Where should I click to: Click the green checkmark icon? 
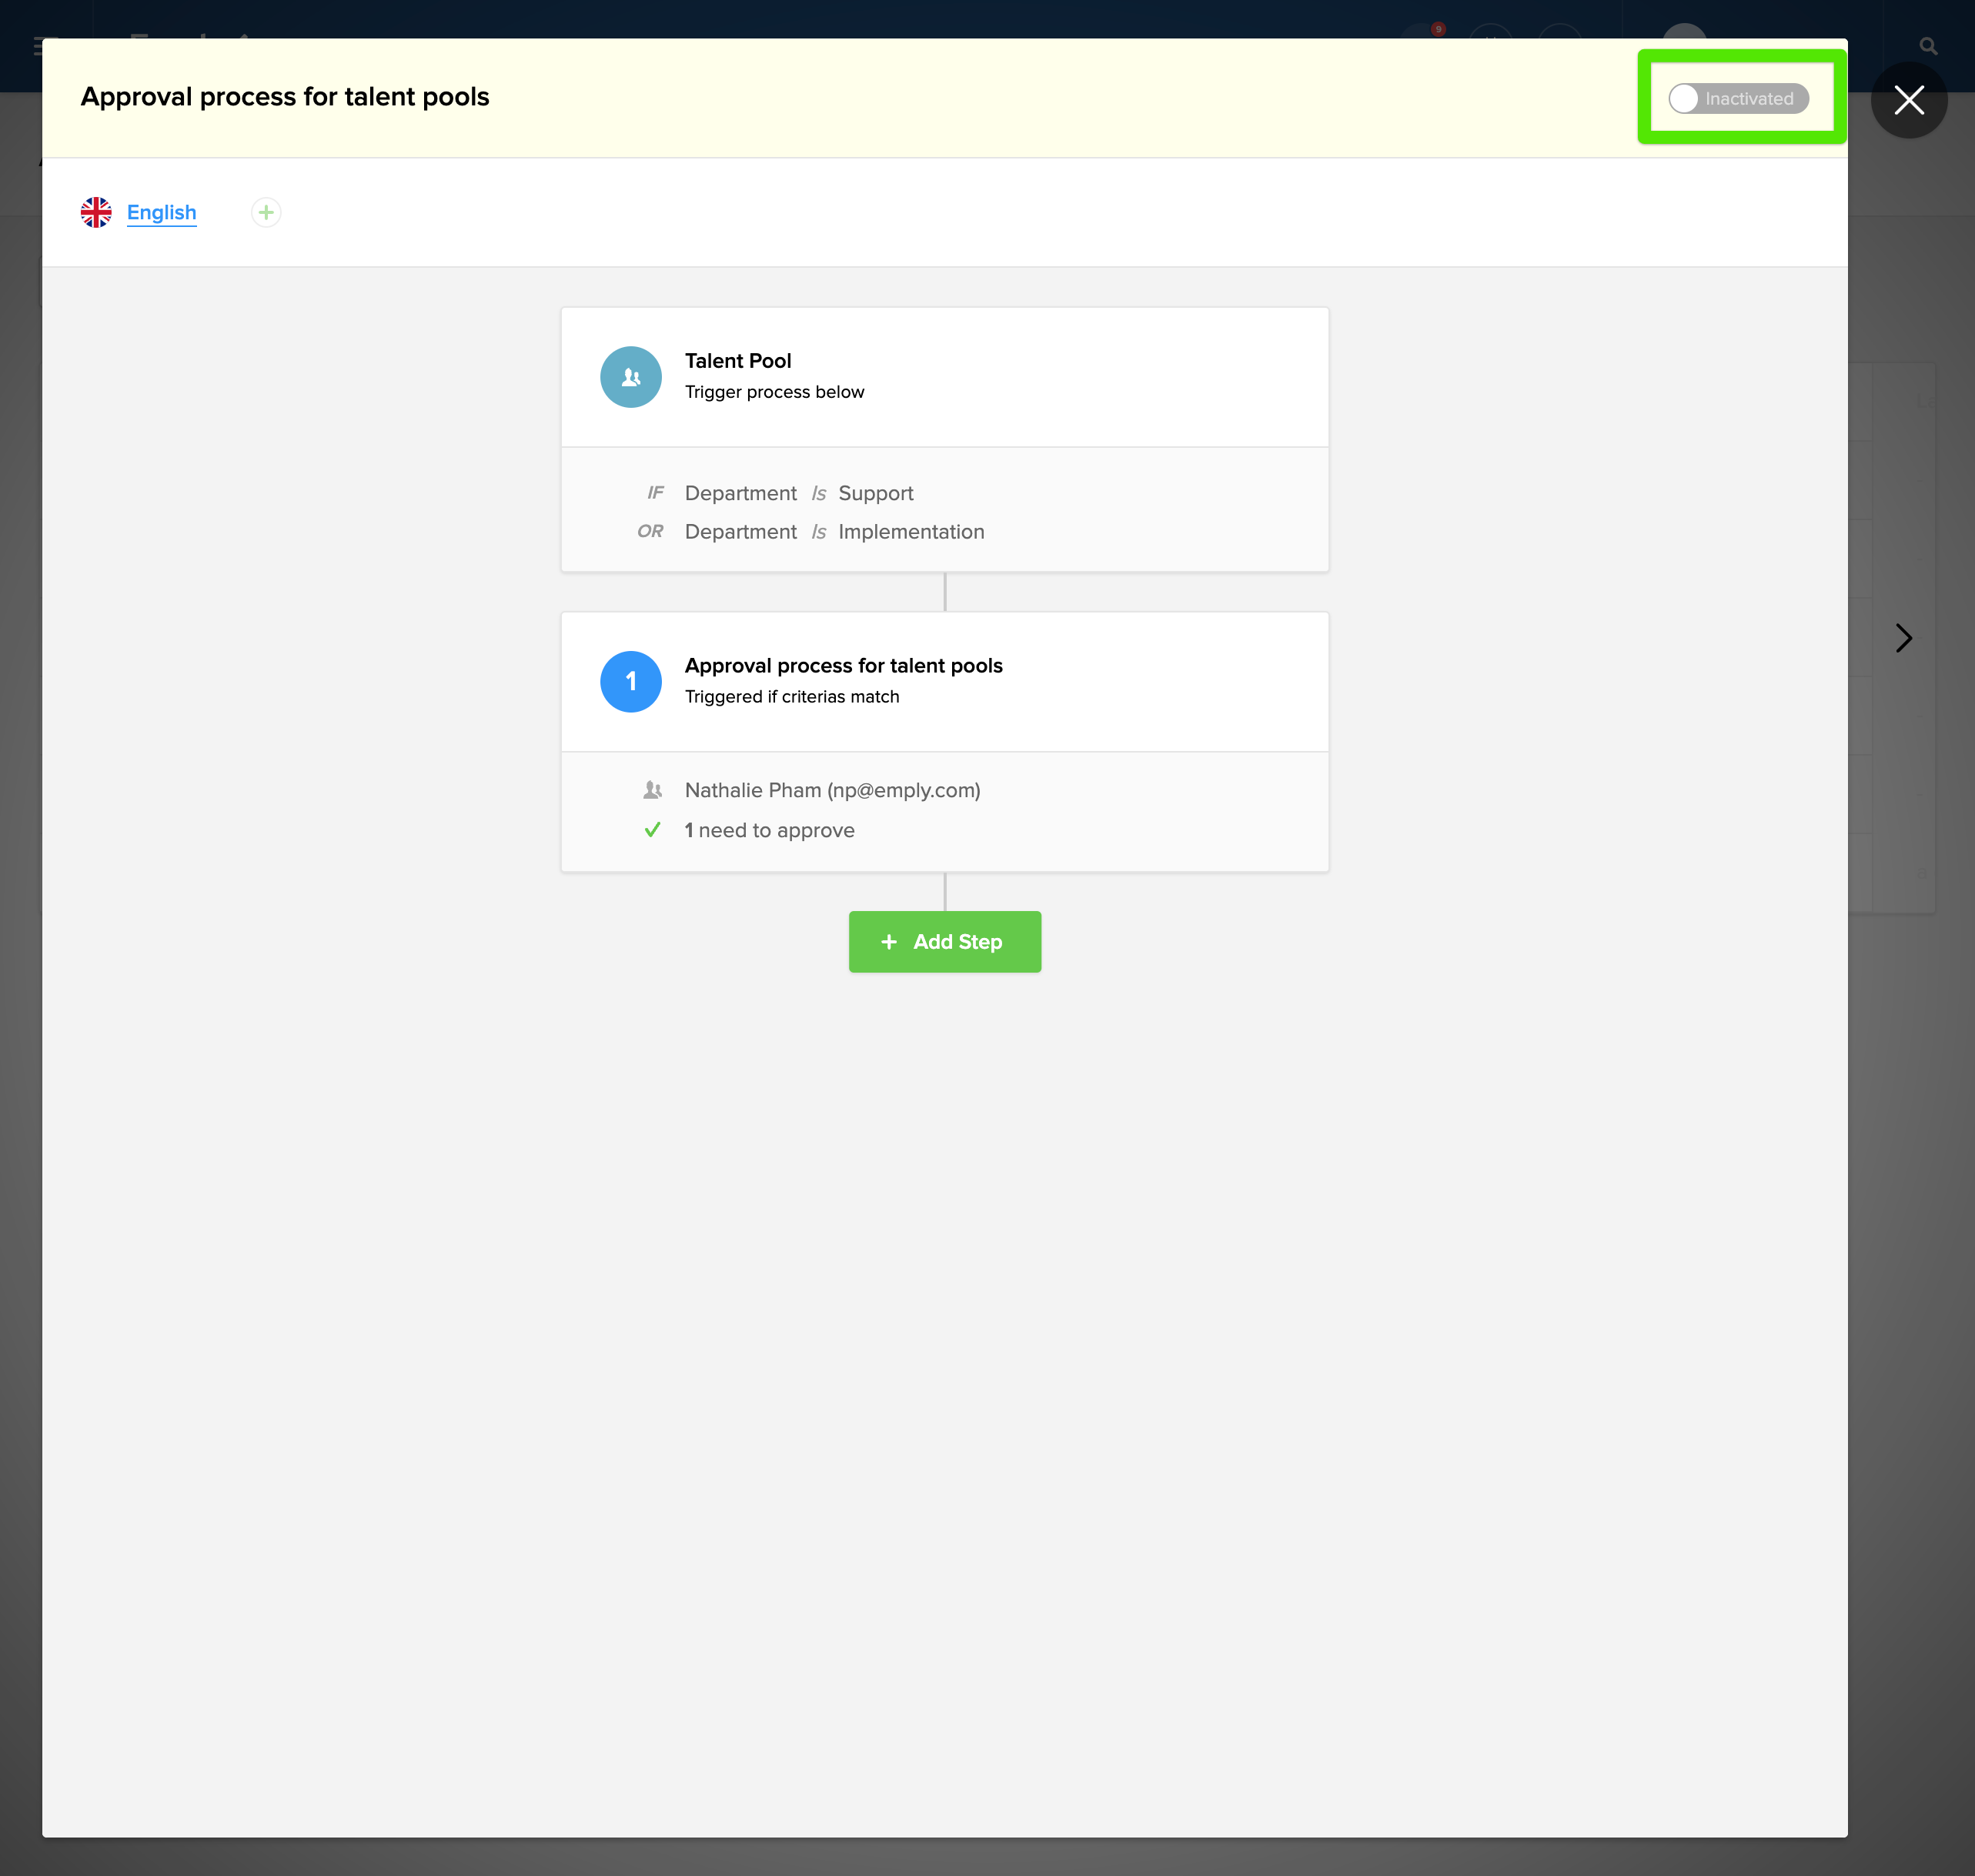652,830
